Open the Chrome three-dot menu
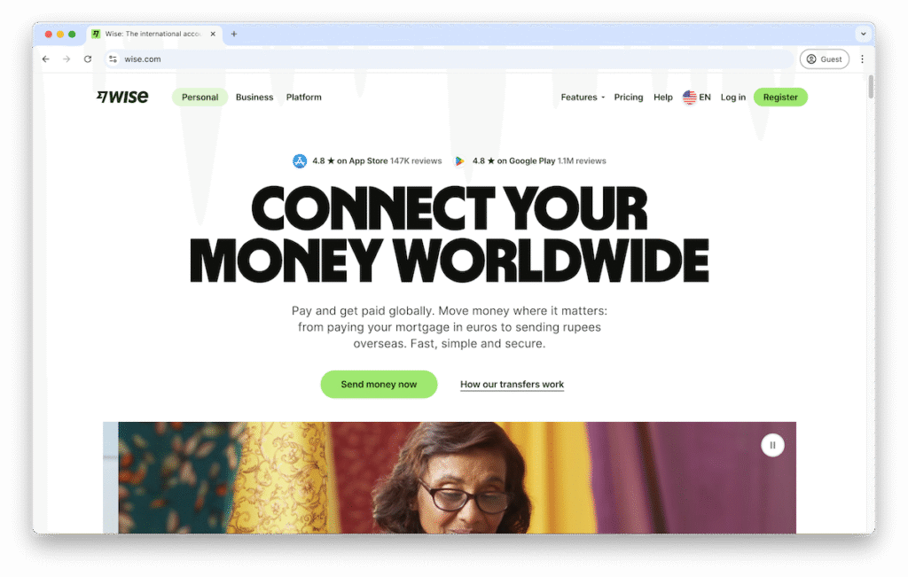The width and height of the screenshot is (908, 577). click(x=862, y=59)
